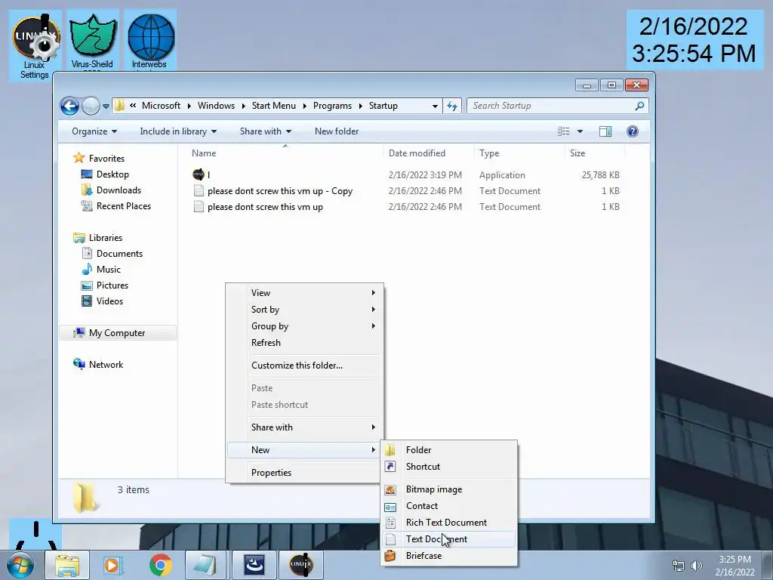Choose Properties in the context menu

[x=304, y=473]
